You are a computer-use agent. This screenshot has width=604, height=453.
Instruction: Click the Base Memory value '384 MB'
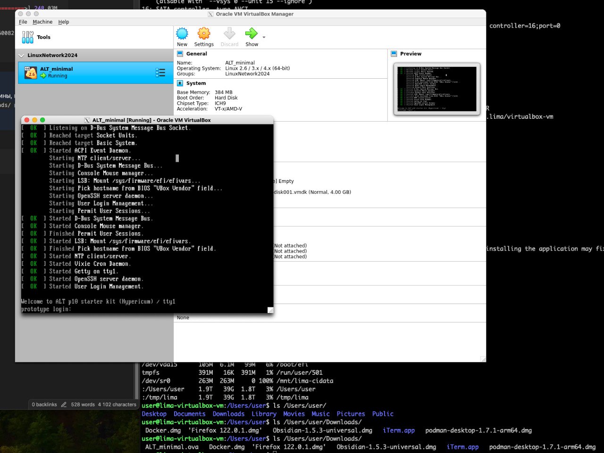pyautogui.click(x=224, y=93)
